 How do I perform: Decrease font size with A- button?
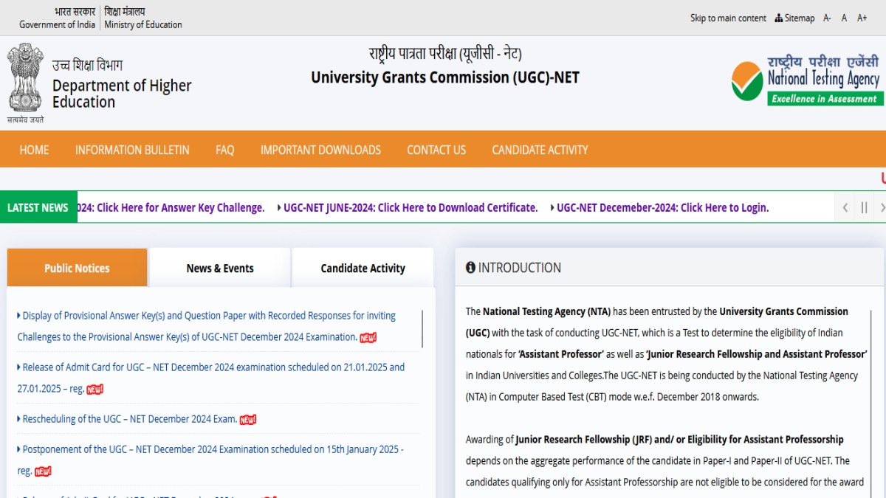pyautogui.click(x=827, y=18)
